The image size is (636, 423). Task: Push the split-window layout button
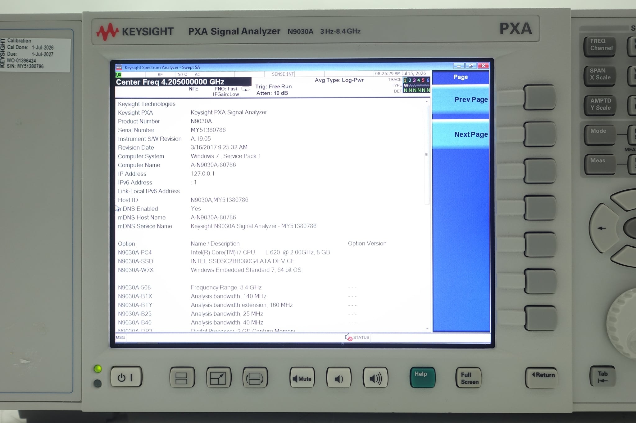(182, 377)
